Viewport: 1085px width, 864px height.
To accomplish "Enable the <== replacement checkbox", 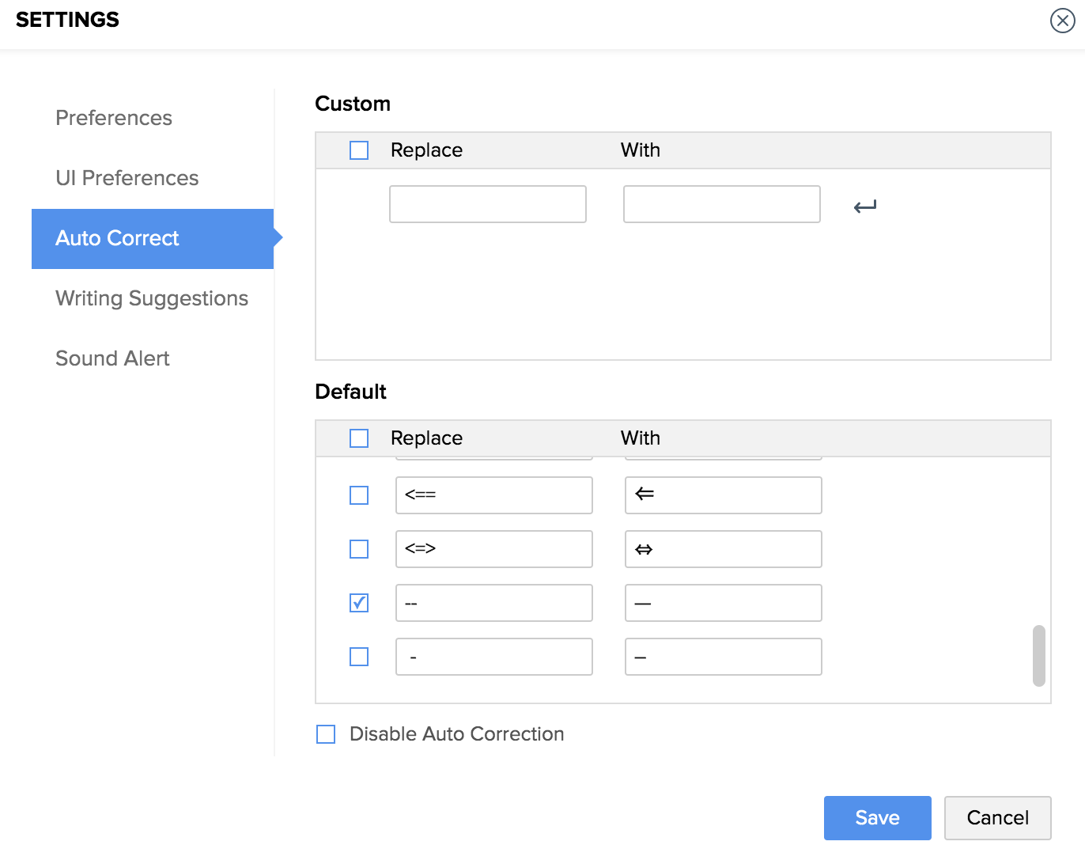I will pos(359,495).
